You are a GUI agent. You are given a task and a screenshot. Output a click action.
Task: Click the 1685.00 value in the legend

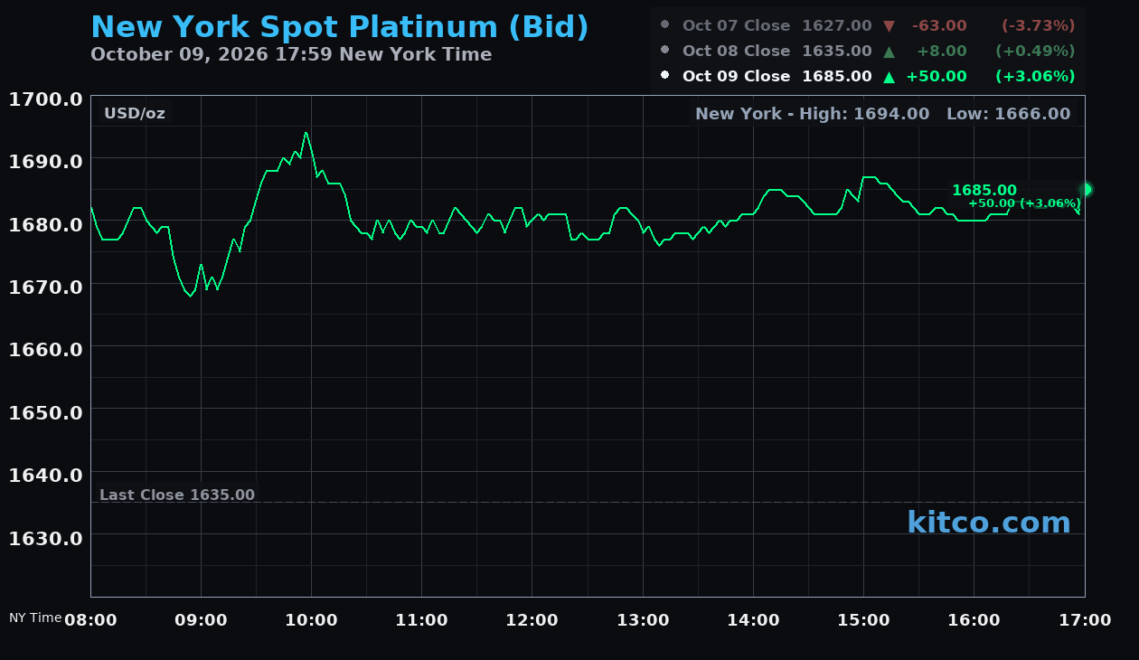837,77
